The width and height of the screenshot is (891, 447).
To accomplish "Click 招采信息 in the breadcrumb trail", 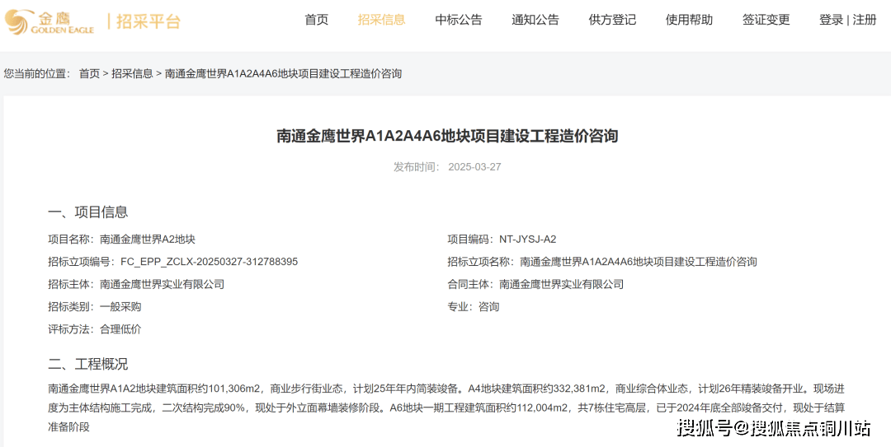I will [x=132, y=74].
